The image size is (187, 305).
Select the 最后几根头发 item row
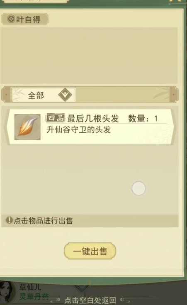coord(90,127)
